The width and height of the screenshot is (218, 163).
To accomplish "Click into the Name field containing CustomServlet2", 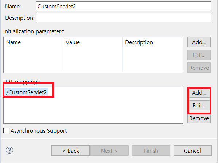I will [x=124, y=6].
